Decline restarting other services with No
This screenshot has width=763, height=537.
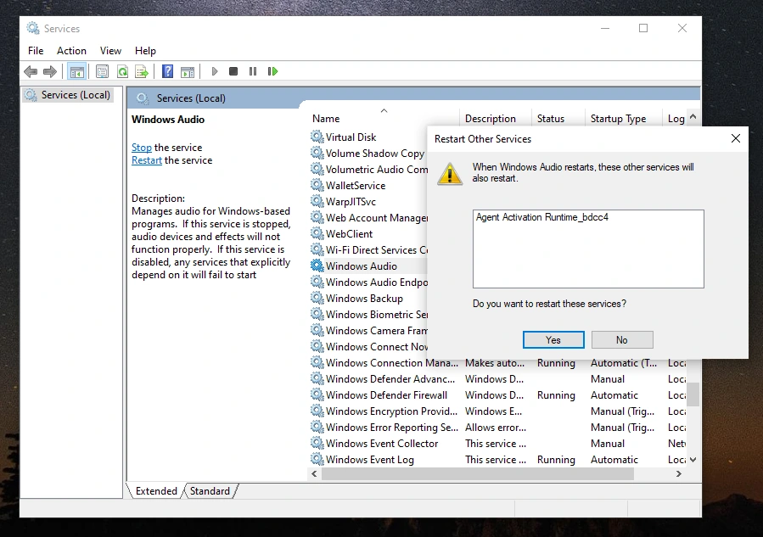click(622, 340)
